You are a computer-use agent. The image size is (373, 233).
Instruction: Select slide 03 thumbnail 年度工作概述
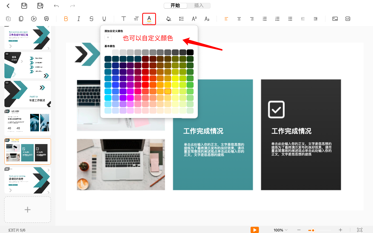coord(28,94)
